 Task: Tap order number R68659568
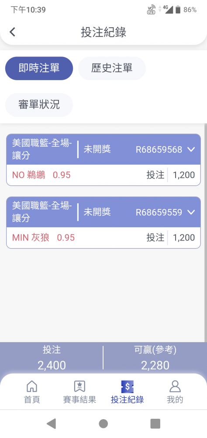[159, 150]
